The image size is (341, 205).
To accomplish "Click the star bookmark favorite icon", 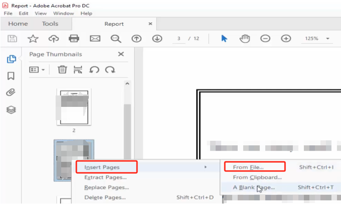I will [x=33, y=38].
